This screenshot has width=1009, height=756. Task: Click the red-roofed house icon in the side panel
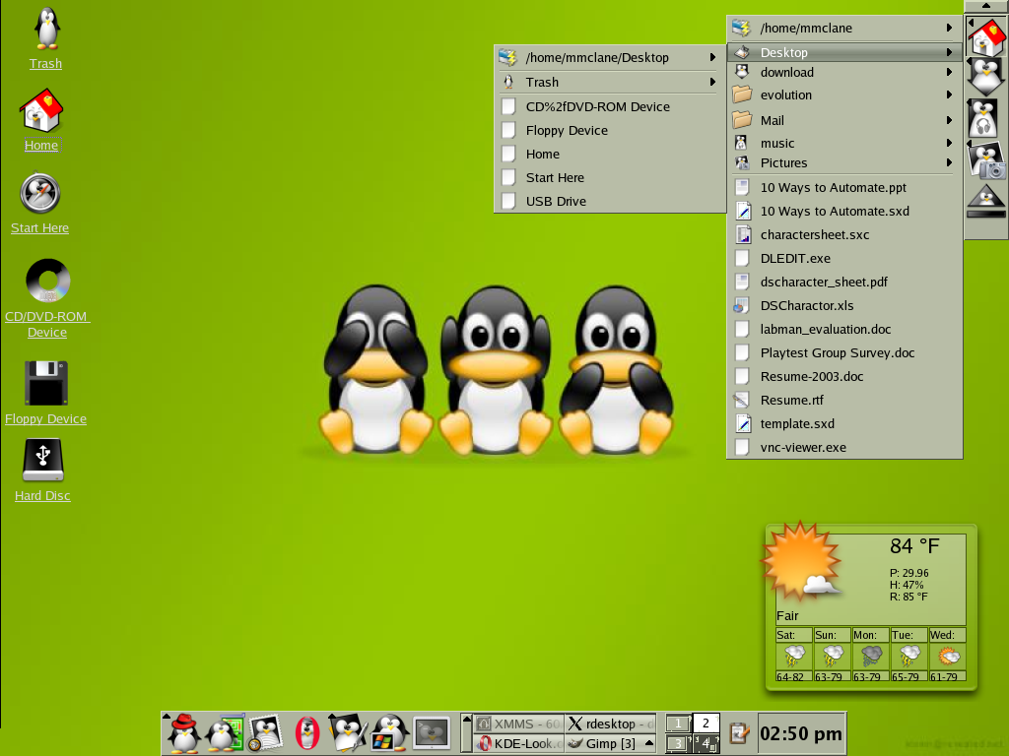985,37
